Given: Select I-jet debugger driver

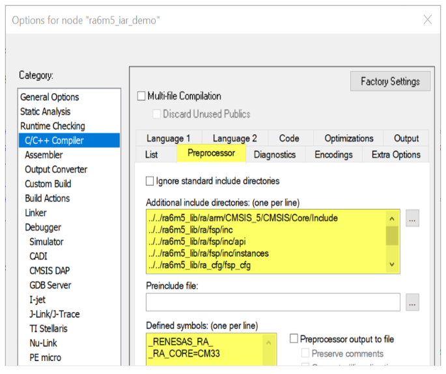Looking at the screenshot, I should 37,300.
